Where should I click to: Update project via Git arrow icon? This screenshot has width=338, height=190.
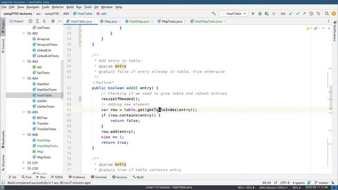click(x=290, y=14)
